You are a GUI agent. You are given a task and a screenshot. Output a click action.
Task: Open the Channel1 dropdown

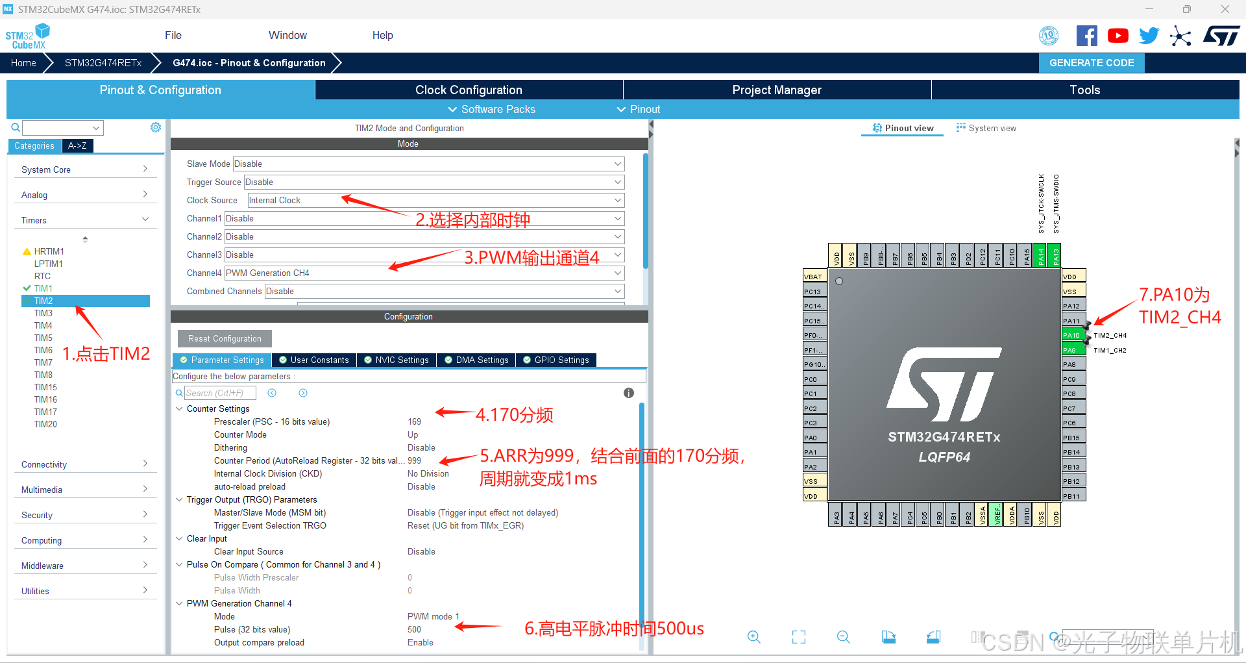click(x=424, y=219)
